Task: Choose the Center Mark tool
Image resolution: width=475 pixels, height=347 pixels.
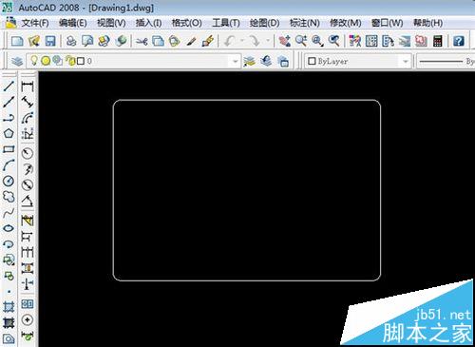Action: pyautogui.click(x=28, y=320)
